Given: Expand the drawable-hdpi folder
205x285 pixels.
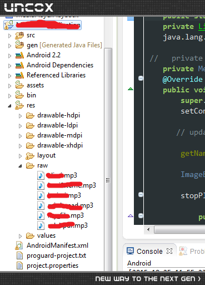Looking at the screenshot, I should tap(21, 116).
